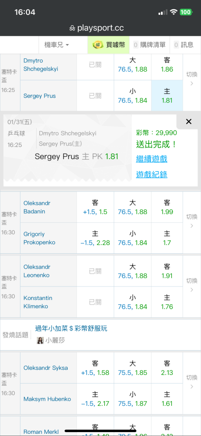The image size is (201, 436).
Task: Click the 買噱幣 coin icon
Action: click(98, 45)
